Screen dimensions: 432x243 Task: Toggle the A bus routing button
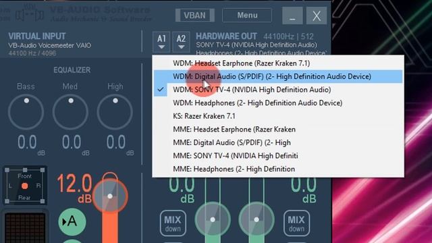[x=72, y=221]
